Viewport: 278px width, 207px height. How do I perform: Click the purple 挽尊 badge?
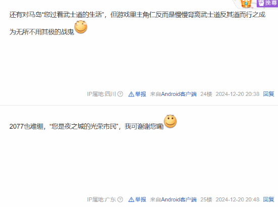tap(267, 3)
